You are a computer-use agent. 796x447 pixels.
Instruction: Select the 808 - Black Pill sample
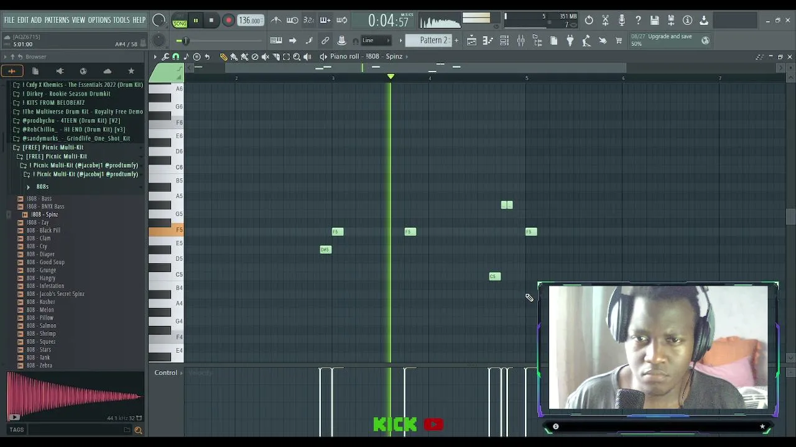(43, 230)
